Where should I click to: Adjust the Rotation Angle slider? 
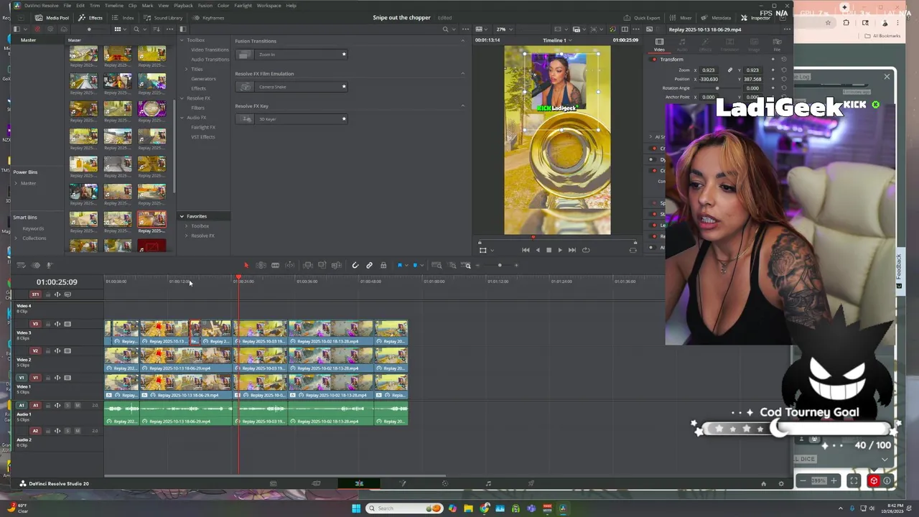click(x=717, y=88)
